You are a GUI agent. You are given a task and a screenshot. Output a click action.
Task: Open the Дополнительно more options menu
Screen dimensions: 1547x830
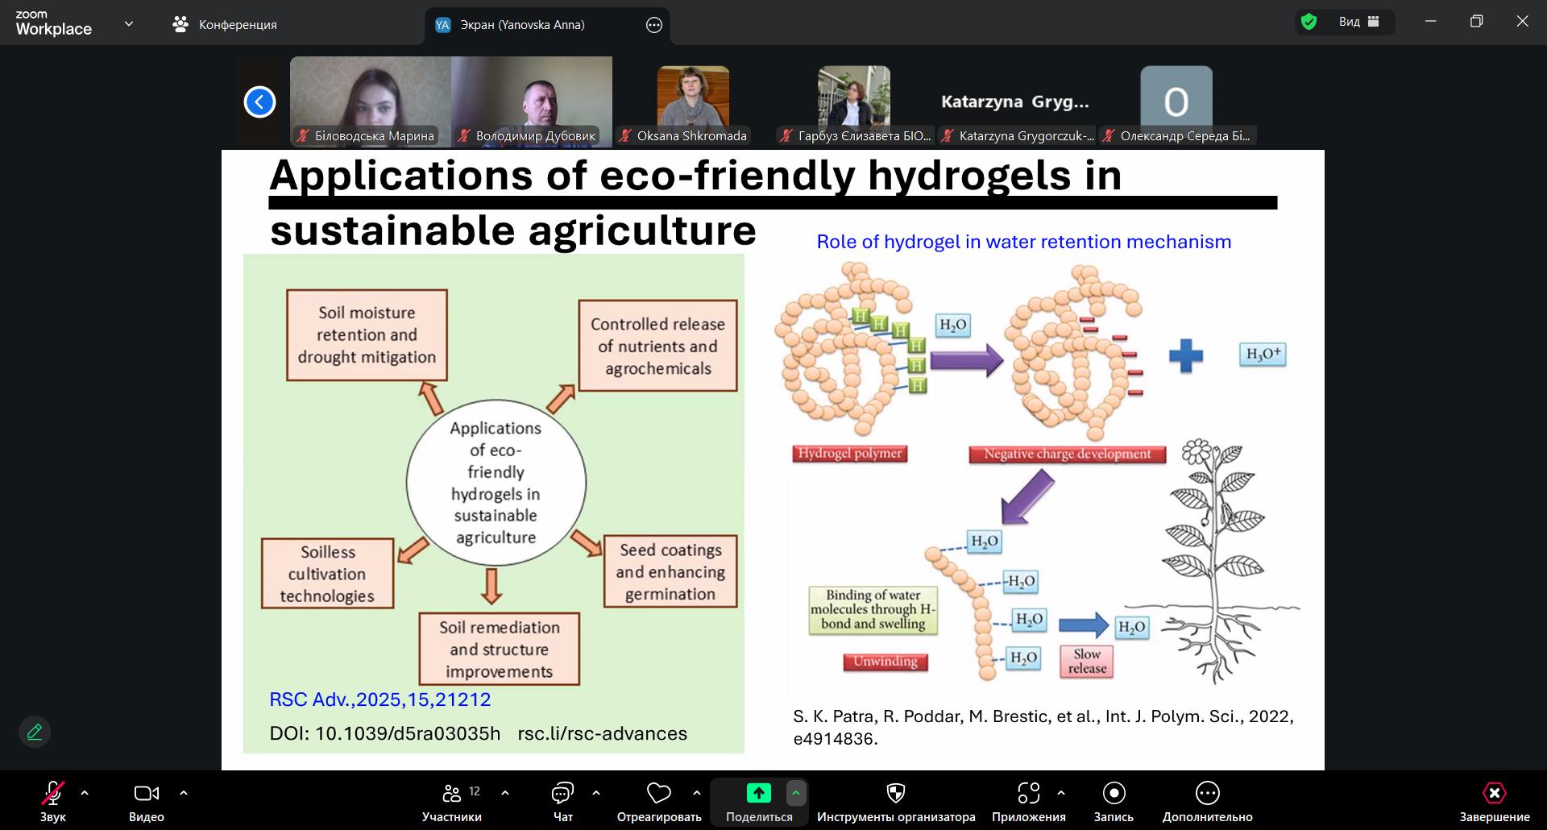pyautogui.click(x=1207, y=795)
